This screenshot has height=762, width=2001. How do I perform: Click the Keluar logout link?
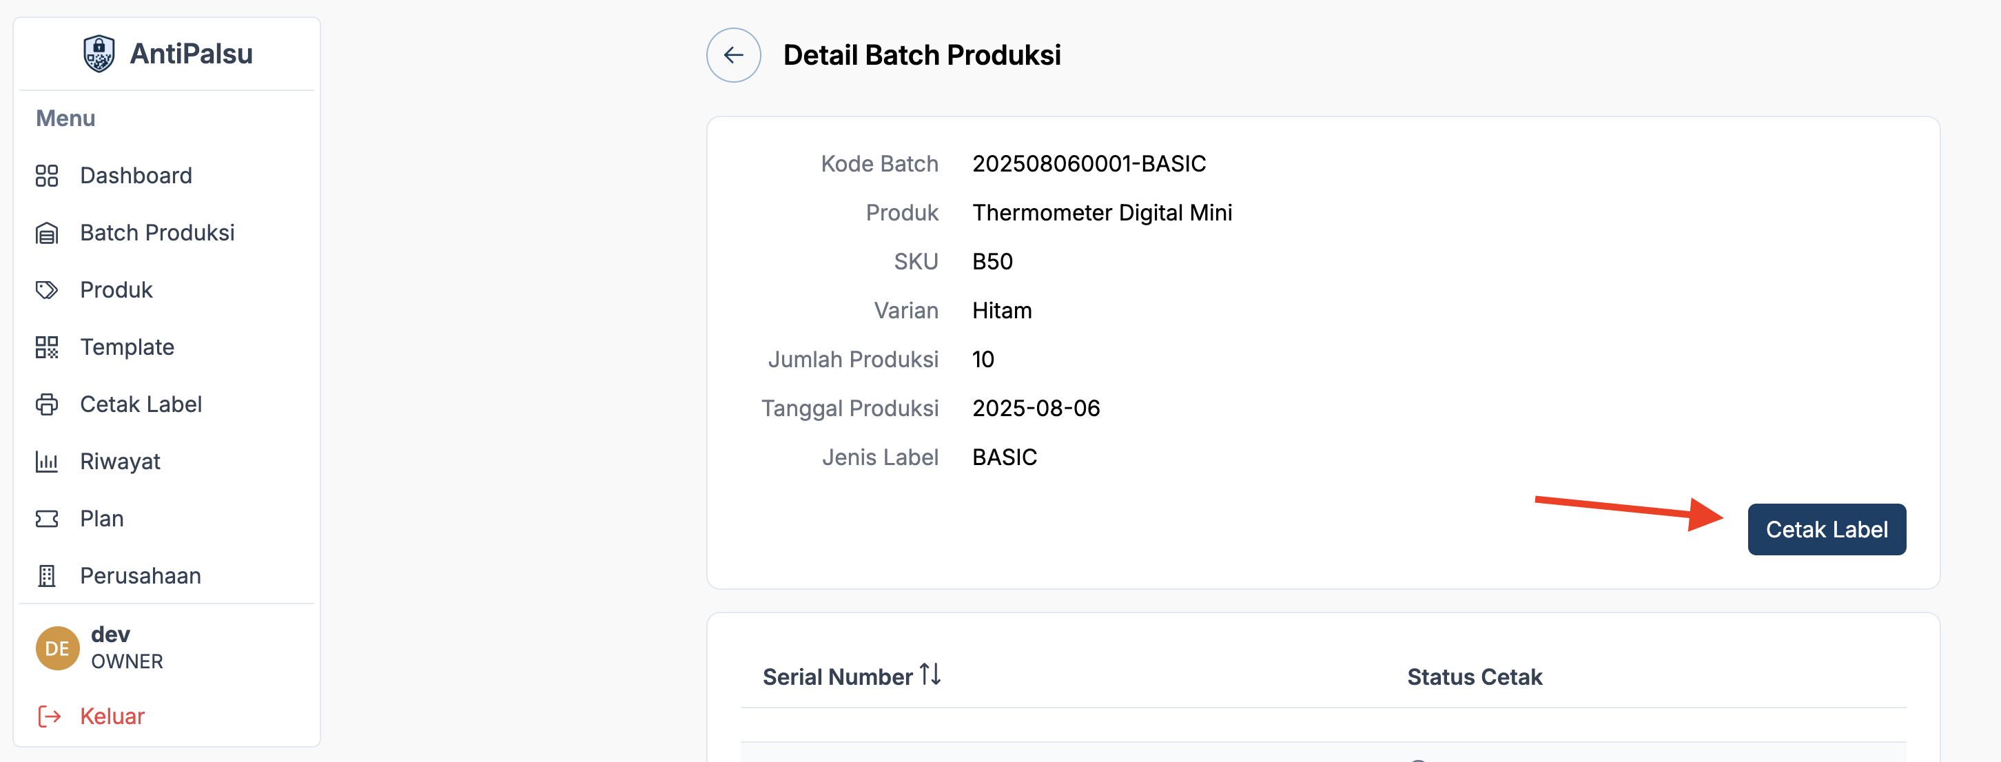[112, 716]
